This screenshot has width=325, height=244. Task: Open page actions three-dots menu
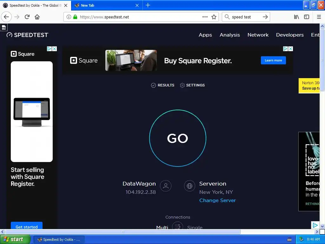tap(205, 17)
